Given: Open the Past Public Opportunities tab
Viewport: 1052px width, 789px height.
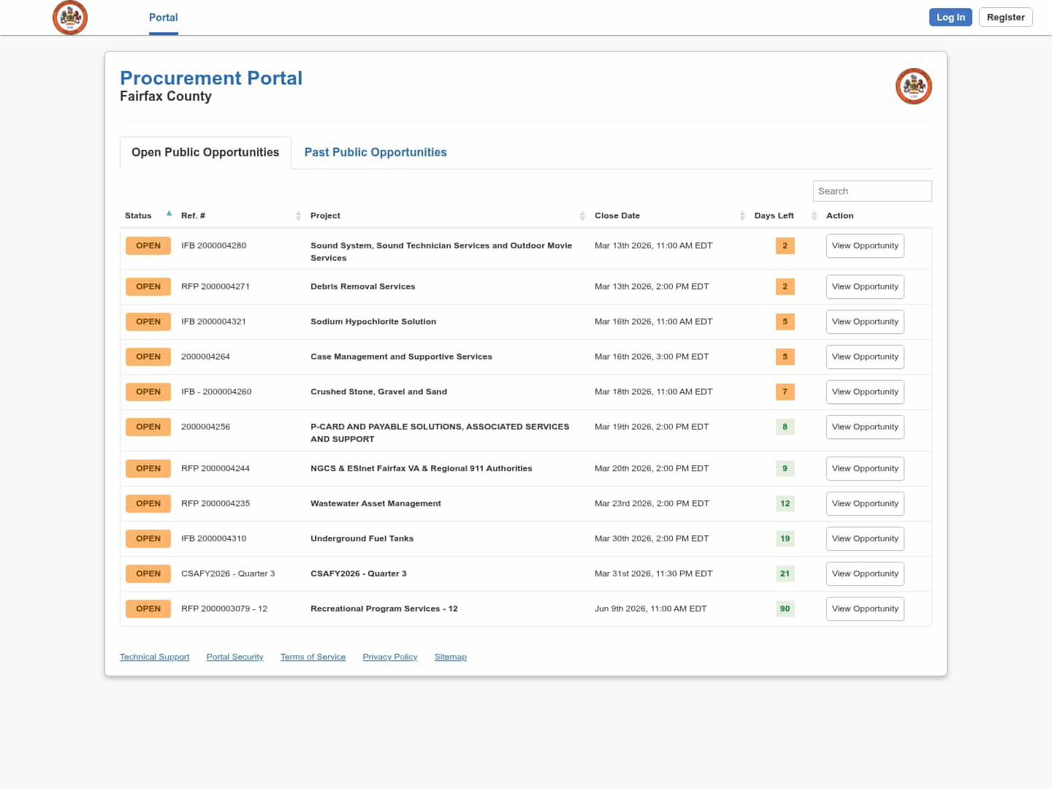Looking at the screenshot, I should 376,153.
